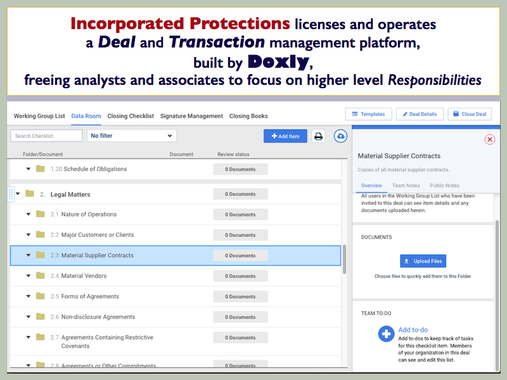Click 0 Documents for Schedule of Obligations

pyautogui.click(x=240, y=169)
